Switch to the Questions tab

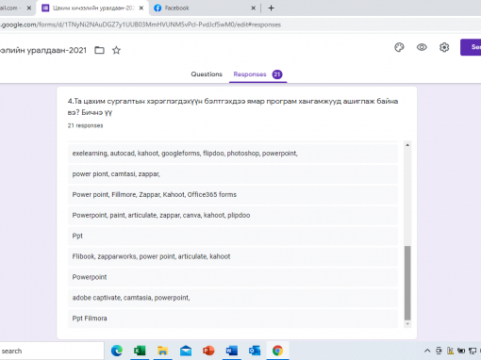point(207,74)
